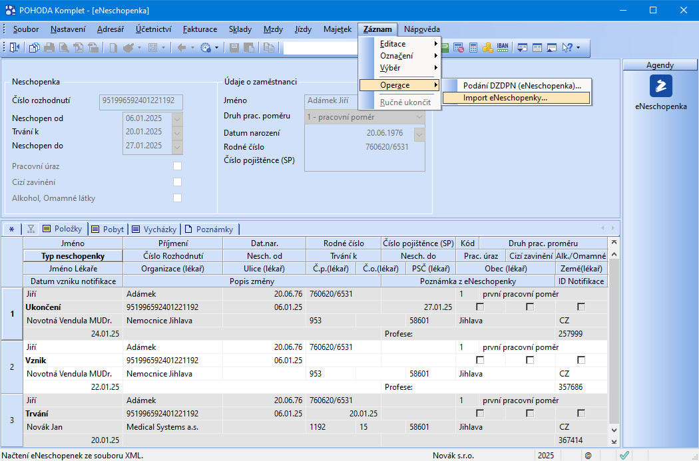Toggle the Pracovní úraz checkbox
The image size is (699, 461).
click(x=177, y=166)
